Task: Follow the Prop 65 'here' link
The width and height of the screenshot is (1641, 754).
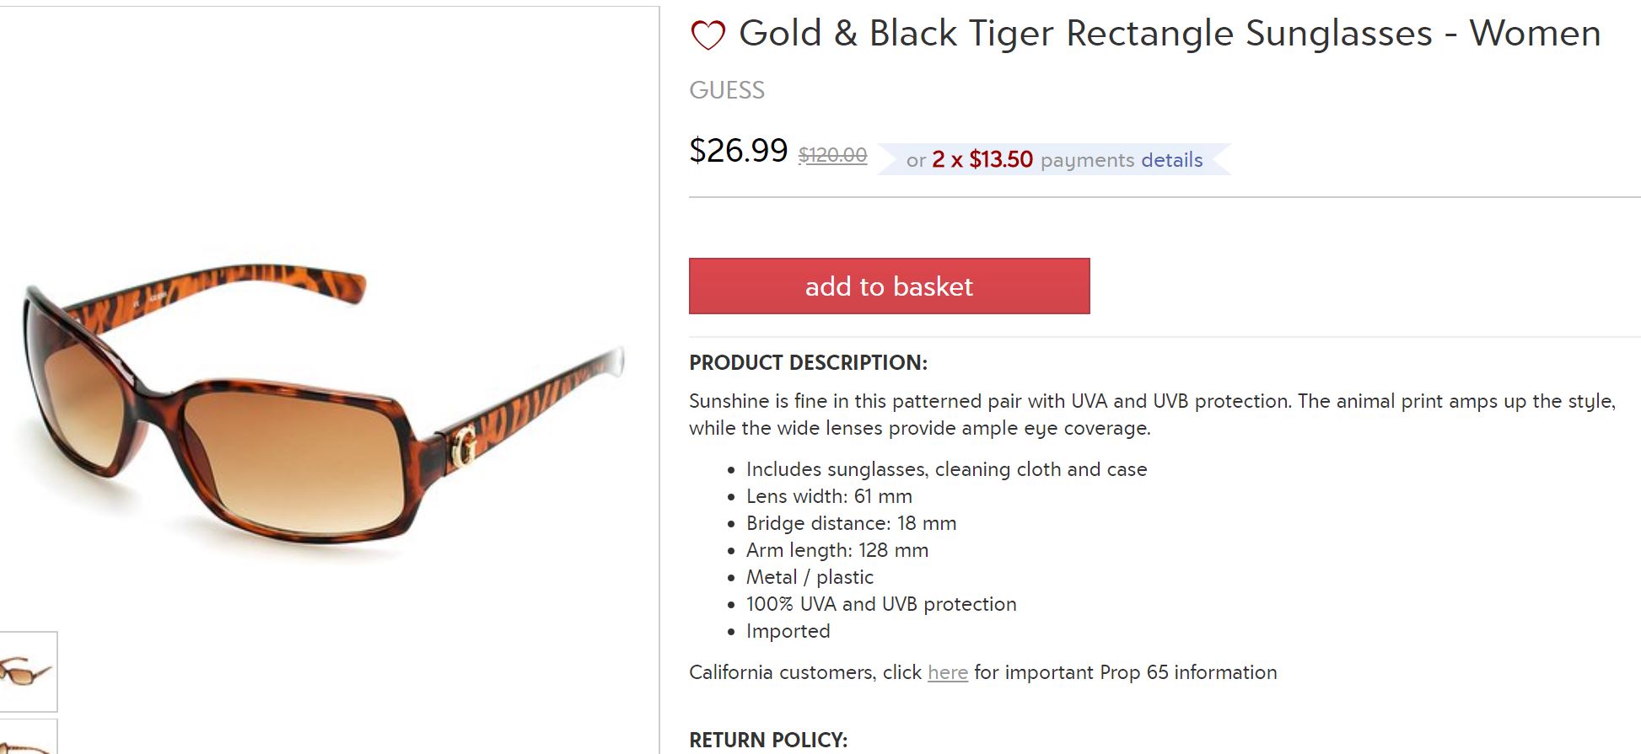Action: [947, 672]
